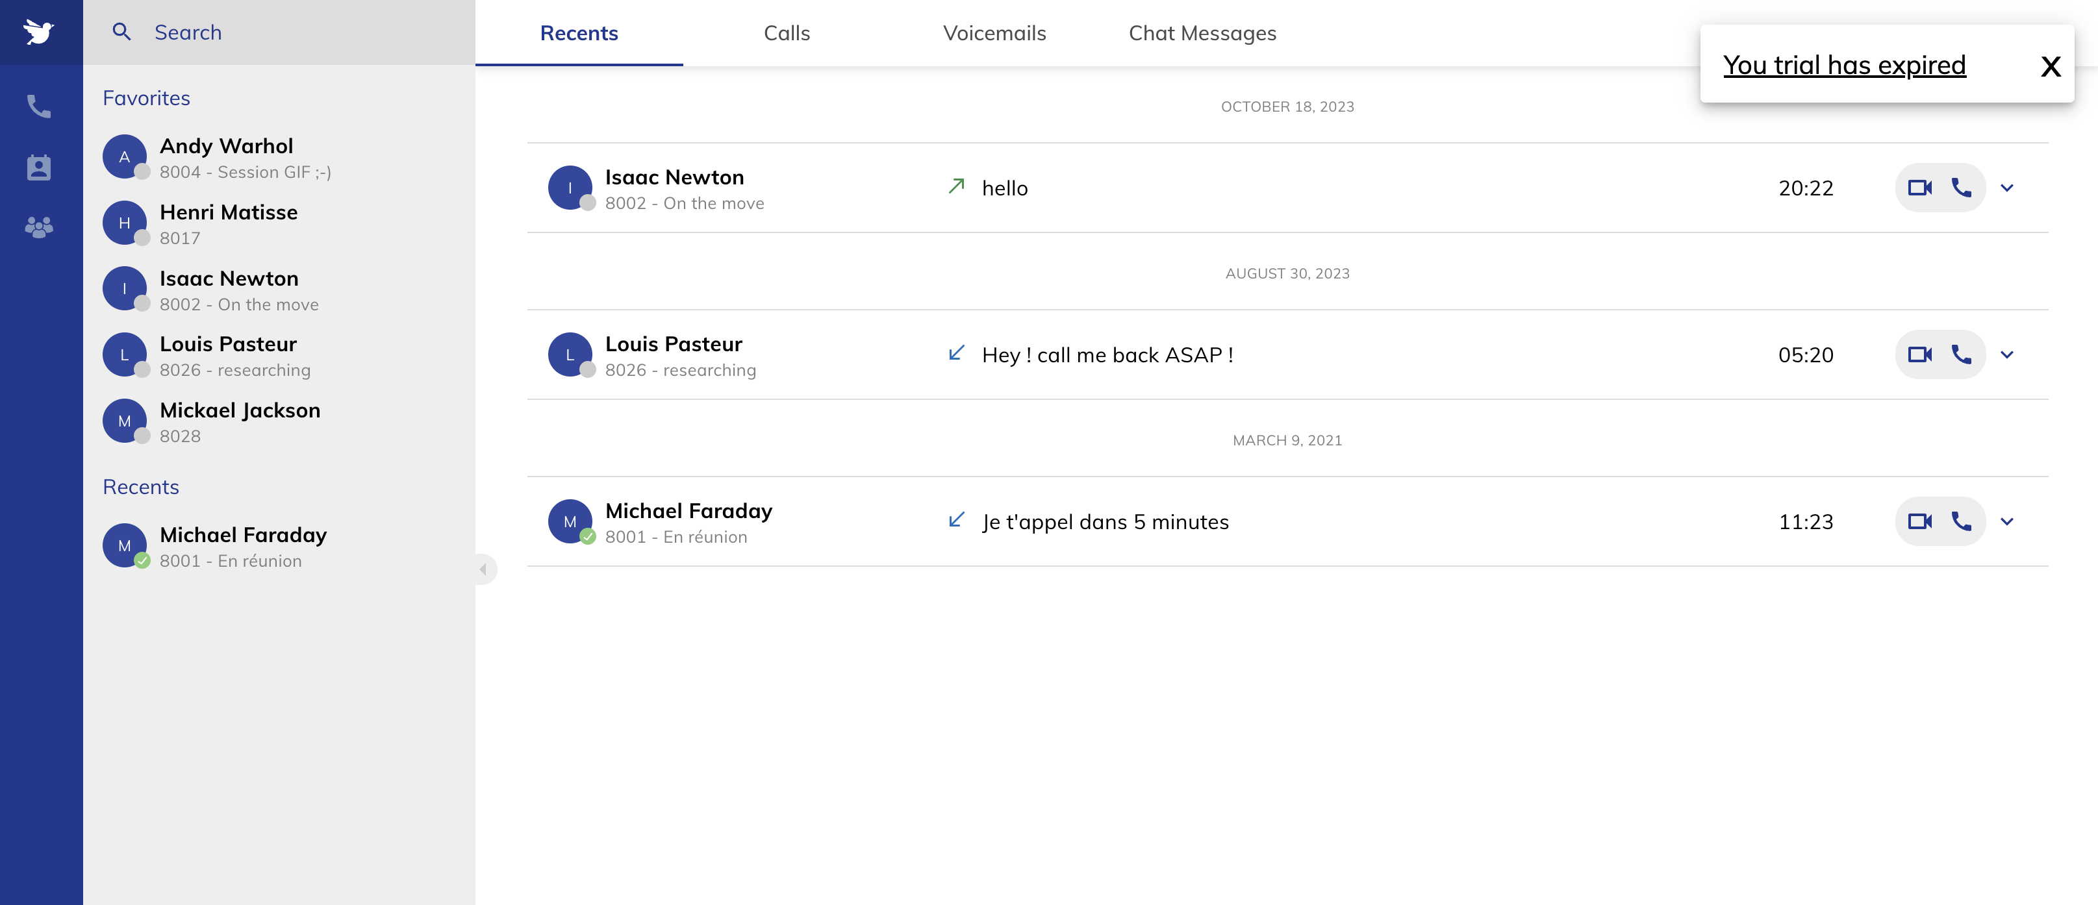This screenshot has width=2098, height=905.
Task: Click the 8004 - Session GIF ;-) status text
Action: pos(245,172)
